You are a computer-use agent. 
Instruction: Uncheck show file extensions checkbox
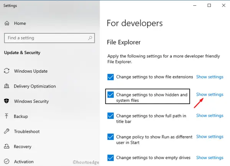(111, 77)
